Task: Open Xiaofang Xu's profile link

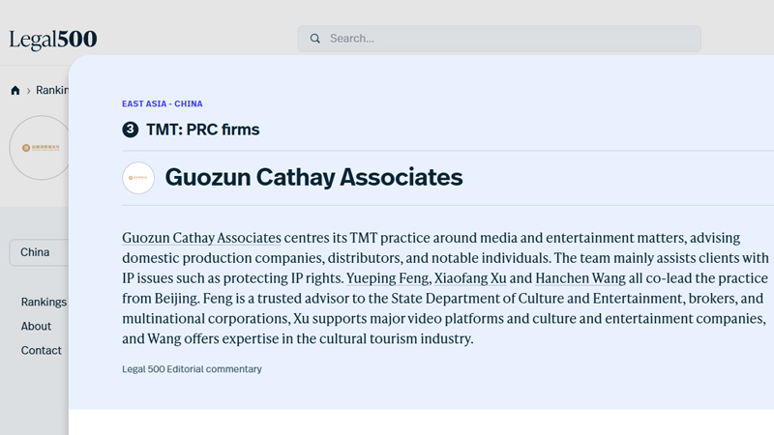Action: click(470, 277)
